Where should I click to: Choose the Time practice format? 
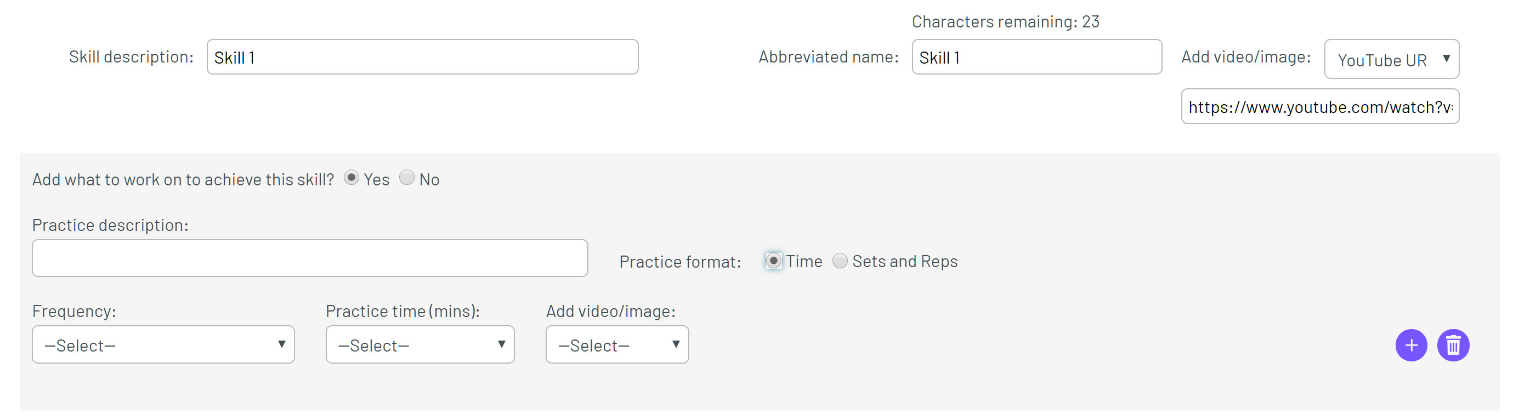(774, 261)
